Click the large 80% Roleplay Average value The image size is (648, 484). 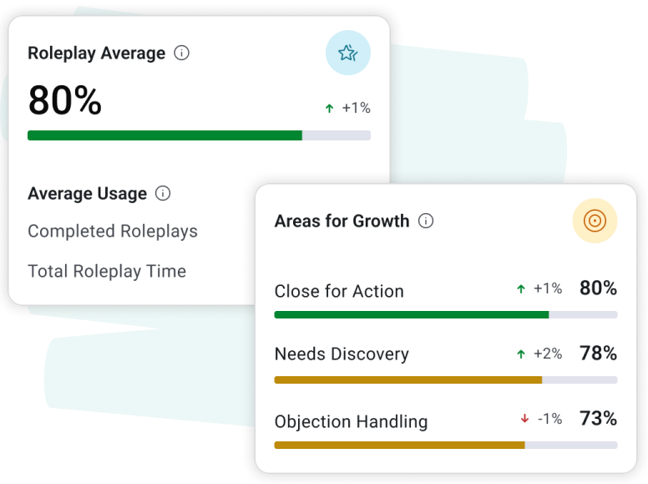pyautogui.click(x=65, y=101)
